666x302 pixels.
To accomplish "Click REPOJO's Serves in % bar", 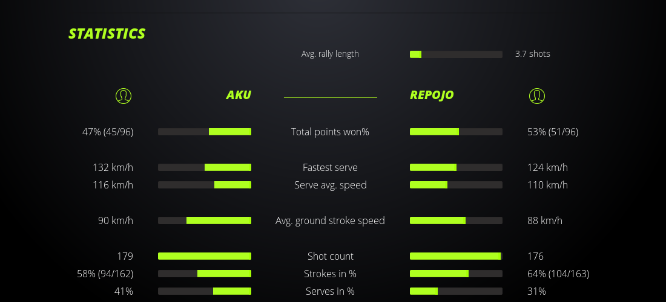I will pos(456,291).
